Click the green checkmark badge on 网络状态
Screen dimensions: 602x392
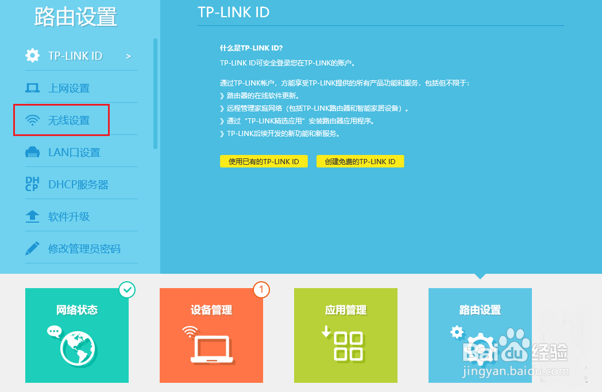[x=127, y=290]
